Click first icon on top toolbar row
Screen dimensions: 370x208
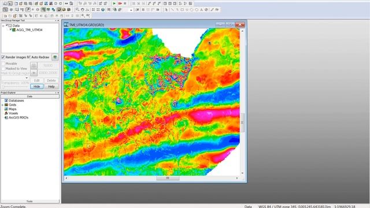(5, 3)
